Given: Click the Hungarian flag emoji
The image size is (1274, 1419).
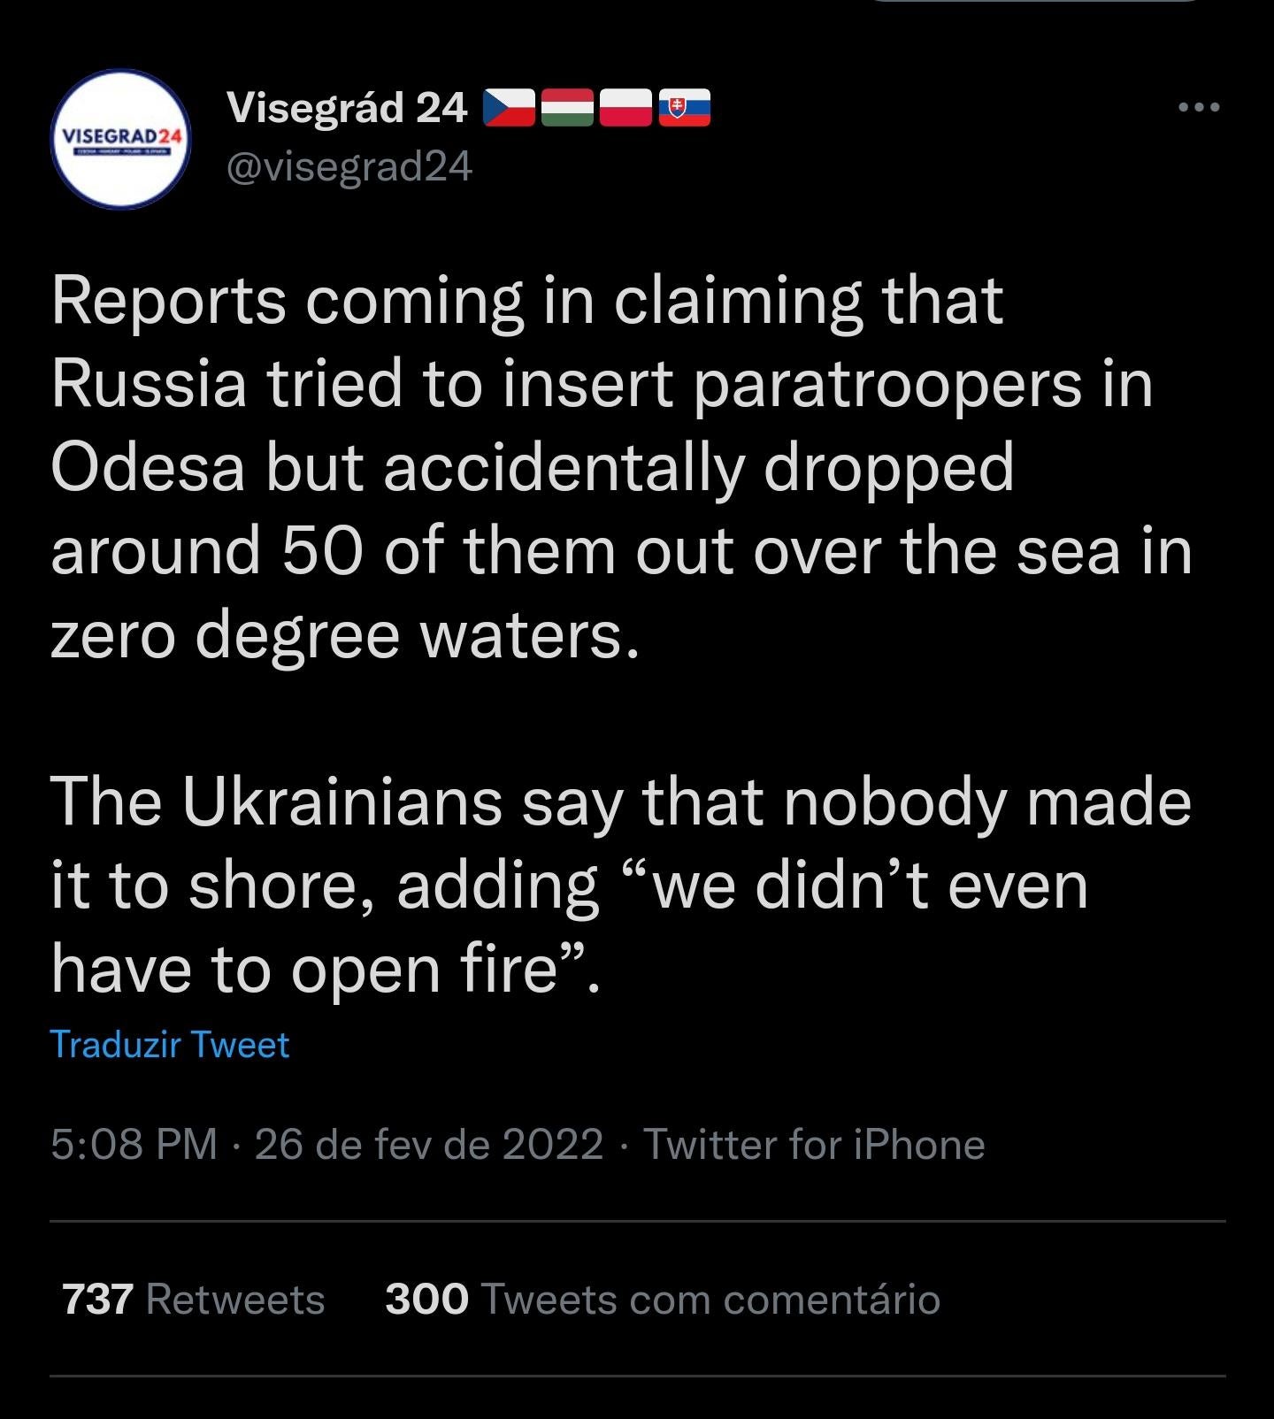Looking at the screenshot, I should click(566, 108).
